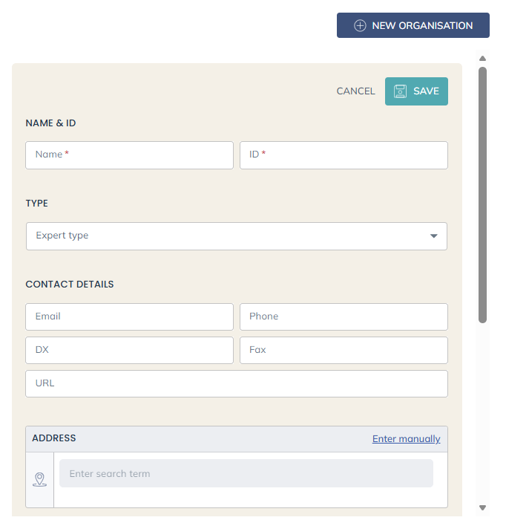Image resolution: width=506 pixels, height=526 pixels.
Task: Focus the Name input field
Action: click(129, 155)
